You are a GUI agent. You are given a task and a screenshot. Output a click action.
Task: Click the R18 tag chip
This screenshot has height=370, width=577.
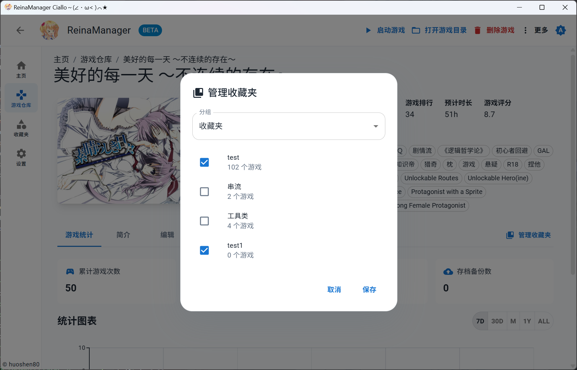click(513, 164)
